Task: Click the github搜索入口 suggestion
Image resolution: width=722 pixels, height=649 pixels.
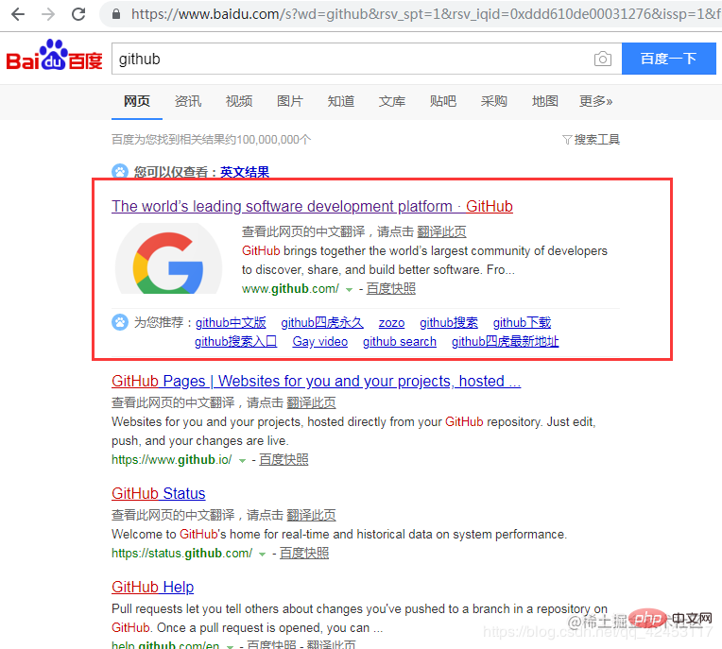Action: [235, 342]
